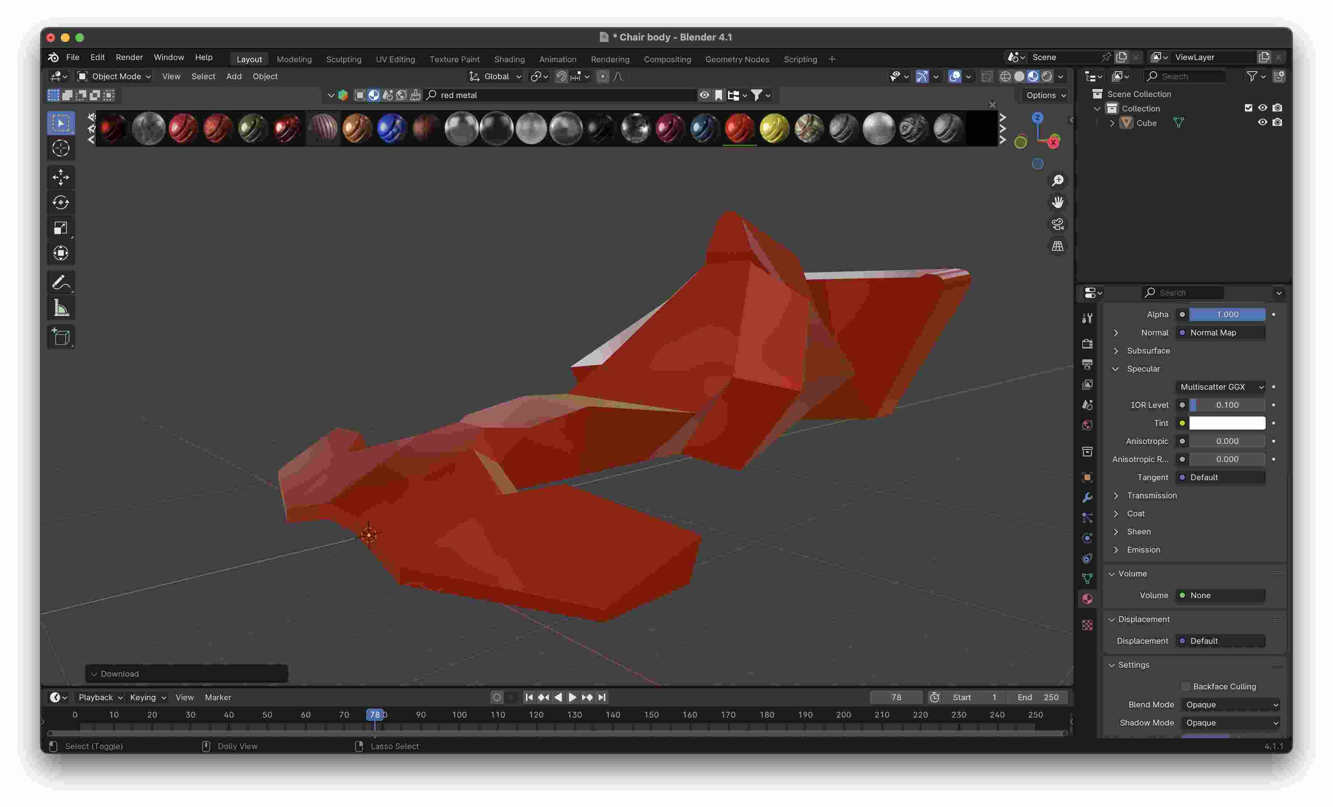
Task: Click the Zoom viewport magnifier icon
Action: pyautogui.click(x=1058, y=181)
